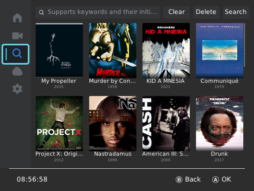Screen dimensions: 254x191
Task: Open Settings gear in sidebar
Action: tap(17, 89)
